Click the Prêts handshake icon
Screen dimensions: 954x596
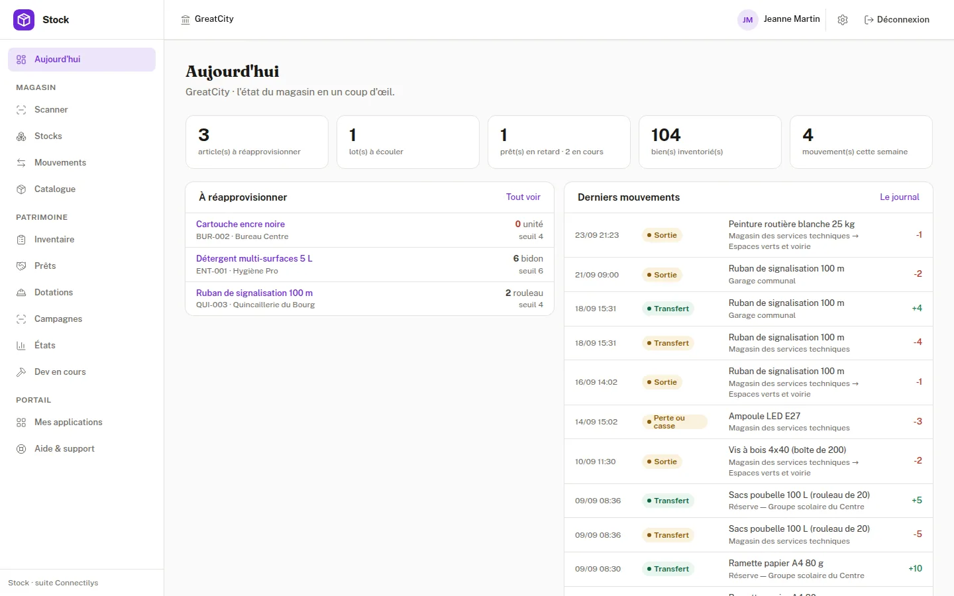click(x=21, y=266)
